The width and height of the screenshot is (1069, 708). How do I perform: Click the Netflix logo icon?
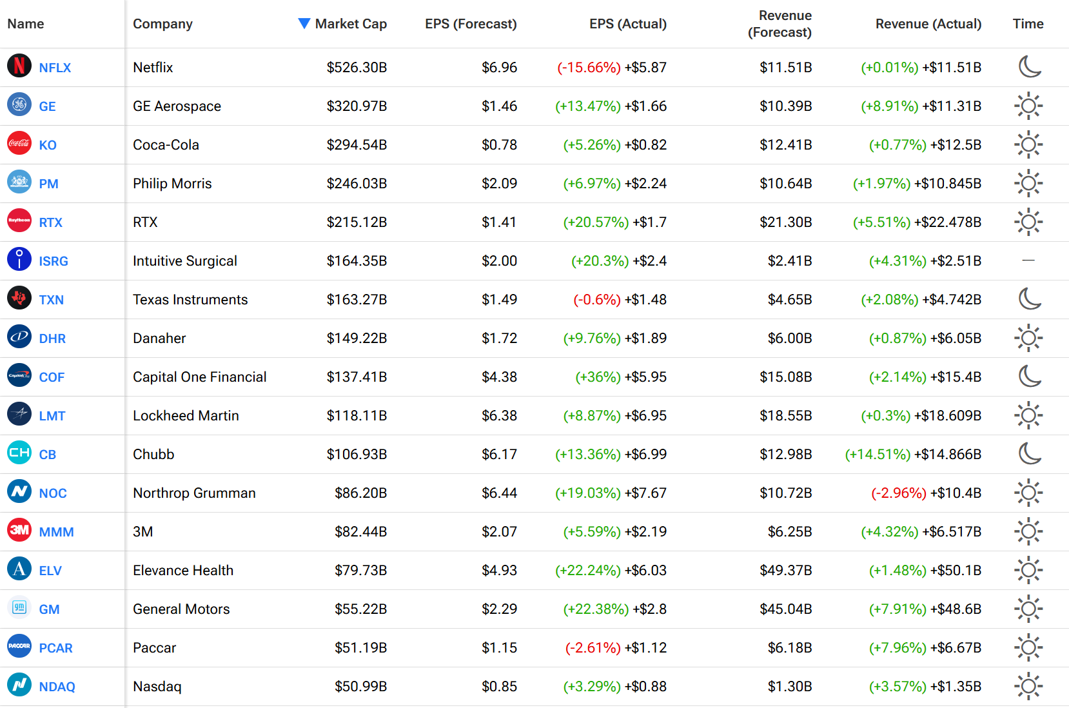(19, 66)
